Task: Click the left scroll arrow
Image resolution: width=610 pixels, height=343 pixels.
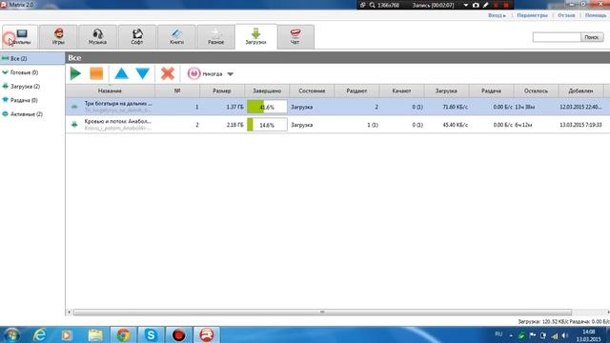Action: pos(70,313)
